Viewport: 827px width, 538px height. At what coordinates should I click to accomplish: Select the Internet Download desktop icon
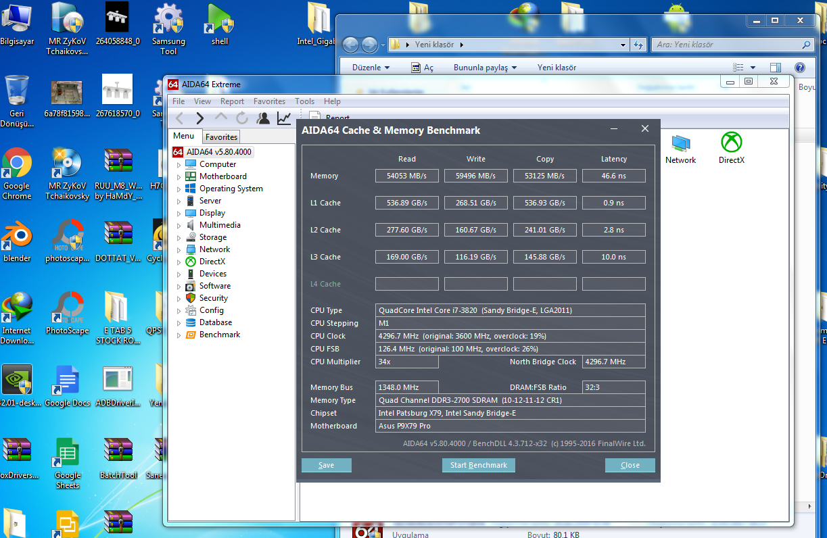(17, 318)
